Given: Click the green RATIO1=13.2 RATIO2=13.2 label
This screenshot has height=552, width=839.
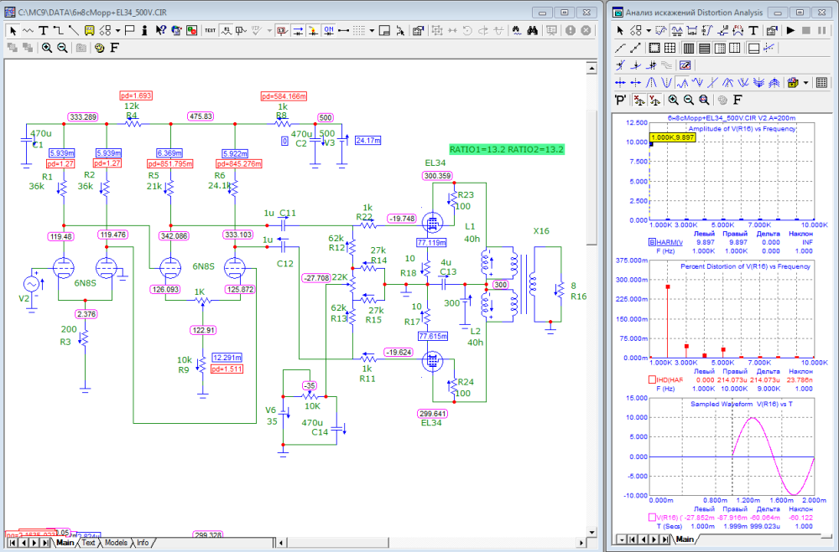Looking at the screenshot, I should 506,148.
